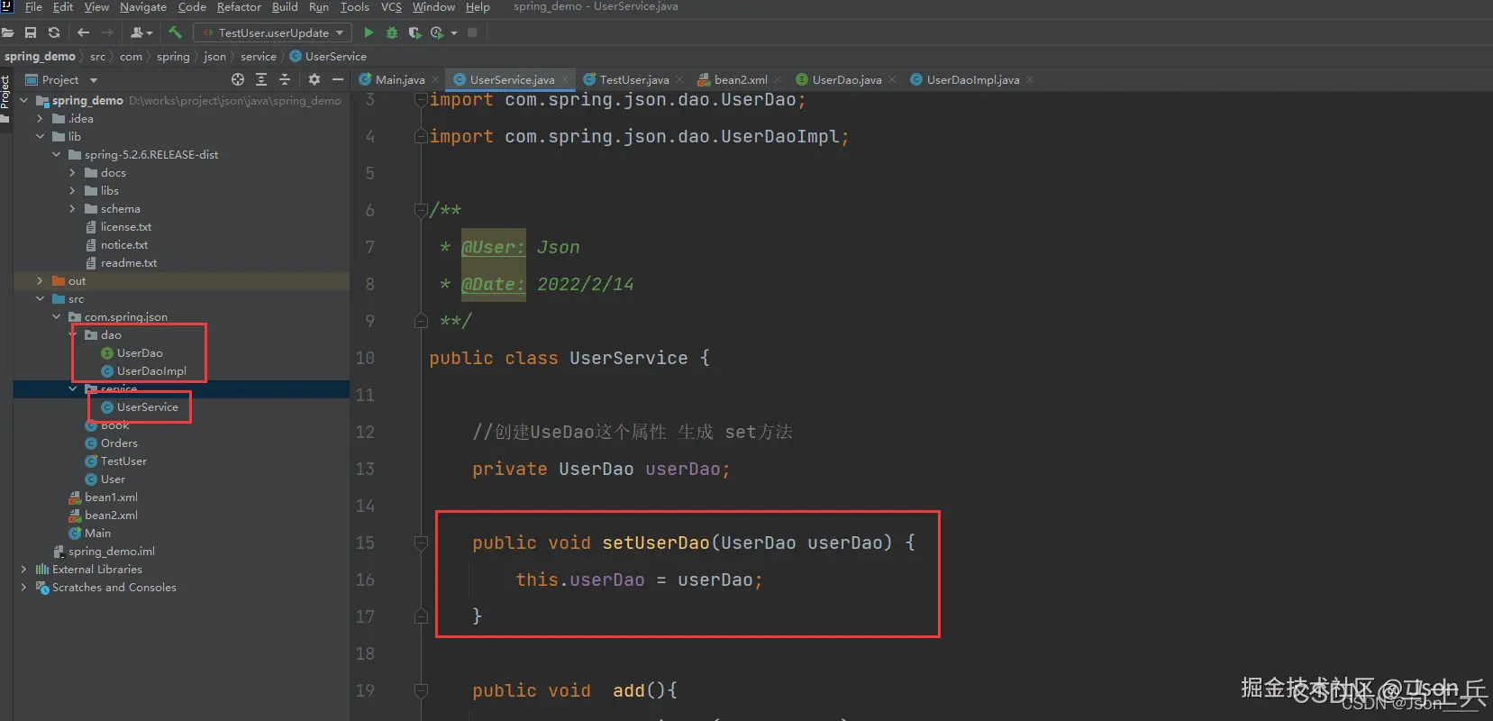
Task: Click the service breadcrumb segment
Action: (259, 56)
